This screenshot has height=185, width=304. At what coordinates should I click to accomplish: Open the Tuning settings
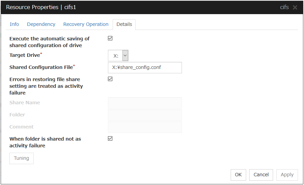(x=22, y=158)
